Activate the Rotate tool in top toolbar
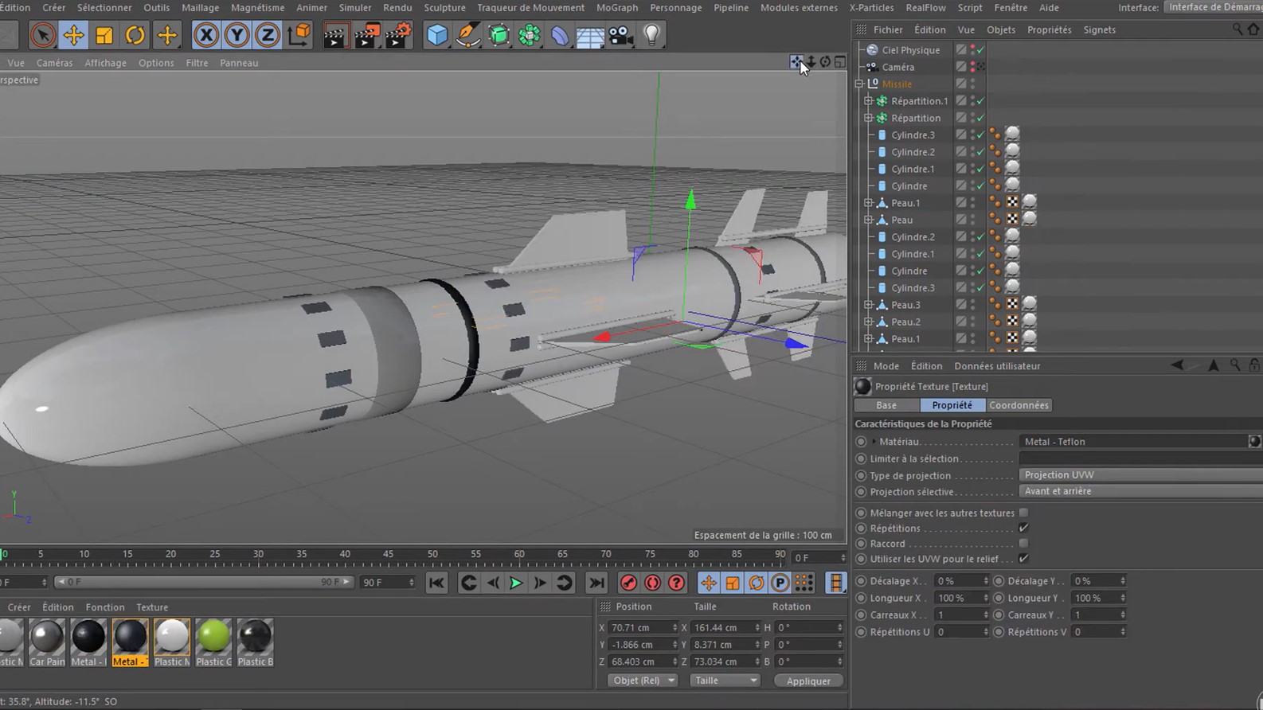1263x710 pixels. pyautogui.click(x=135, y=35)
